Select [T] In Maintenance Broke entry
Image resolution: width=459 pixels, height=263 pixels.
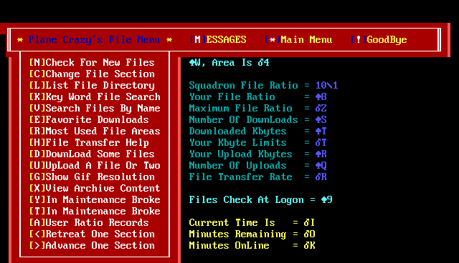click(x=95, y=211)
